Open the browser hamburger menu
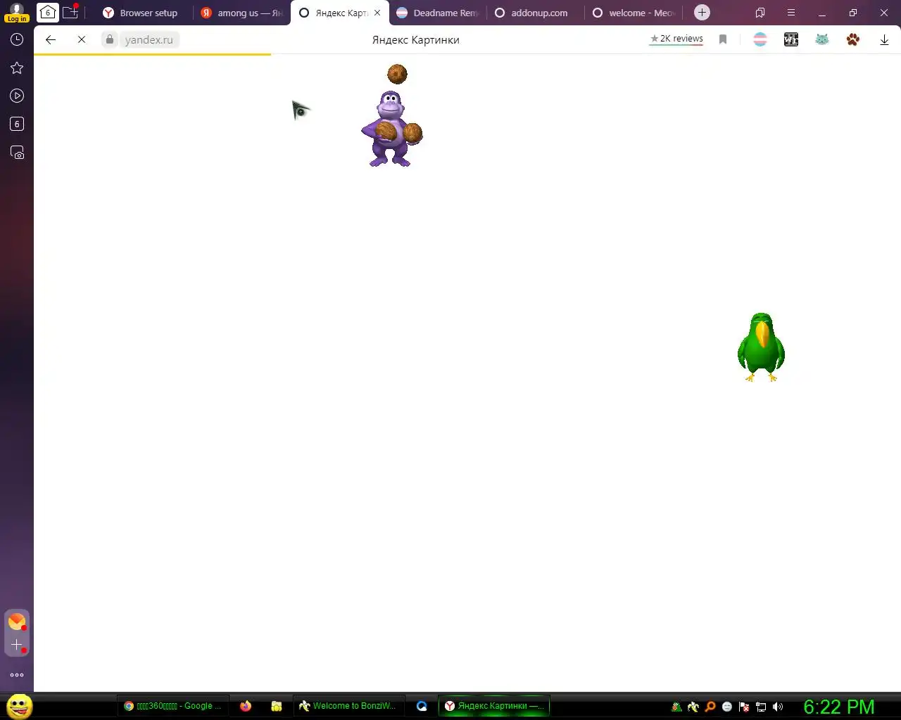This screenshot has height=720, width=901. pyautogui.click(x=791, y=13)
